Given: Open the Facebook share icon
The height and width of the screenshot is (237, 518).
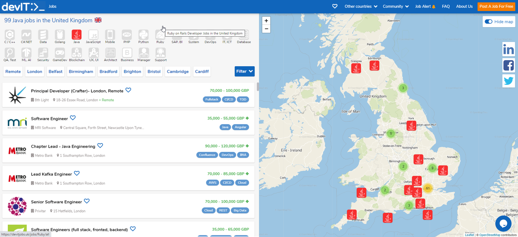Looking at the screenshot, I should [509, 65].
